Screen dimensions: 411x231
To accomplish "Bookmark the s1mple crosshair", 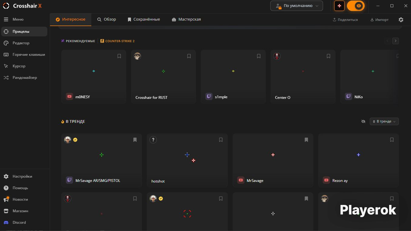I will pos(259,56).
